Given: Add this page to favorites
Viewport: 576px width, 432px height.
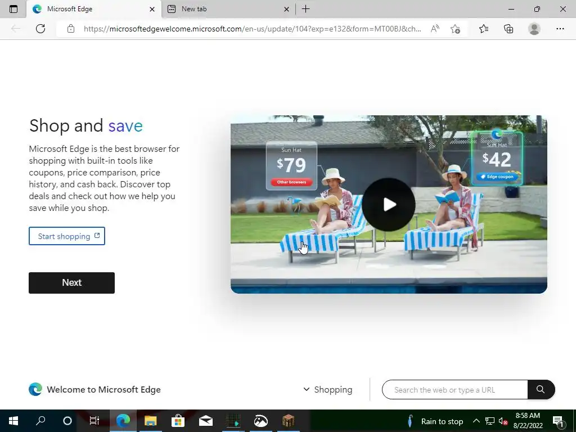Looking at the screenshot, I should coord(455,29).
